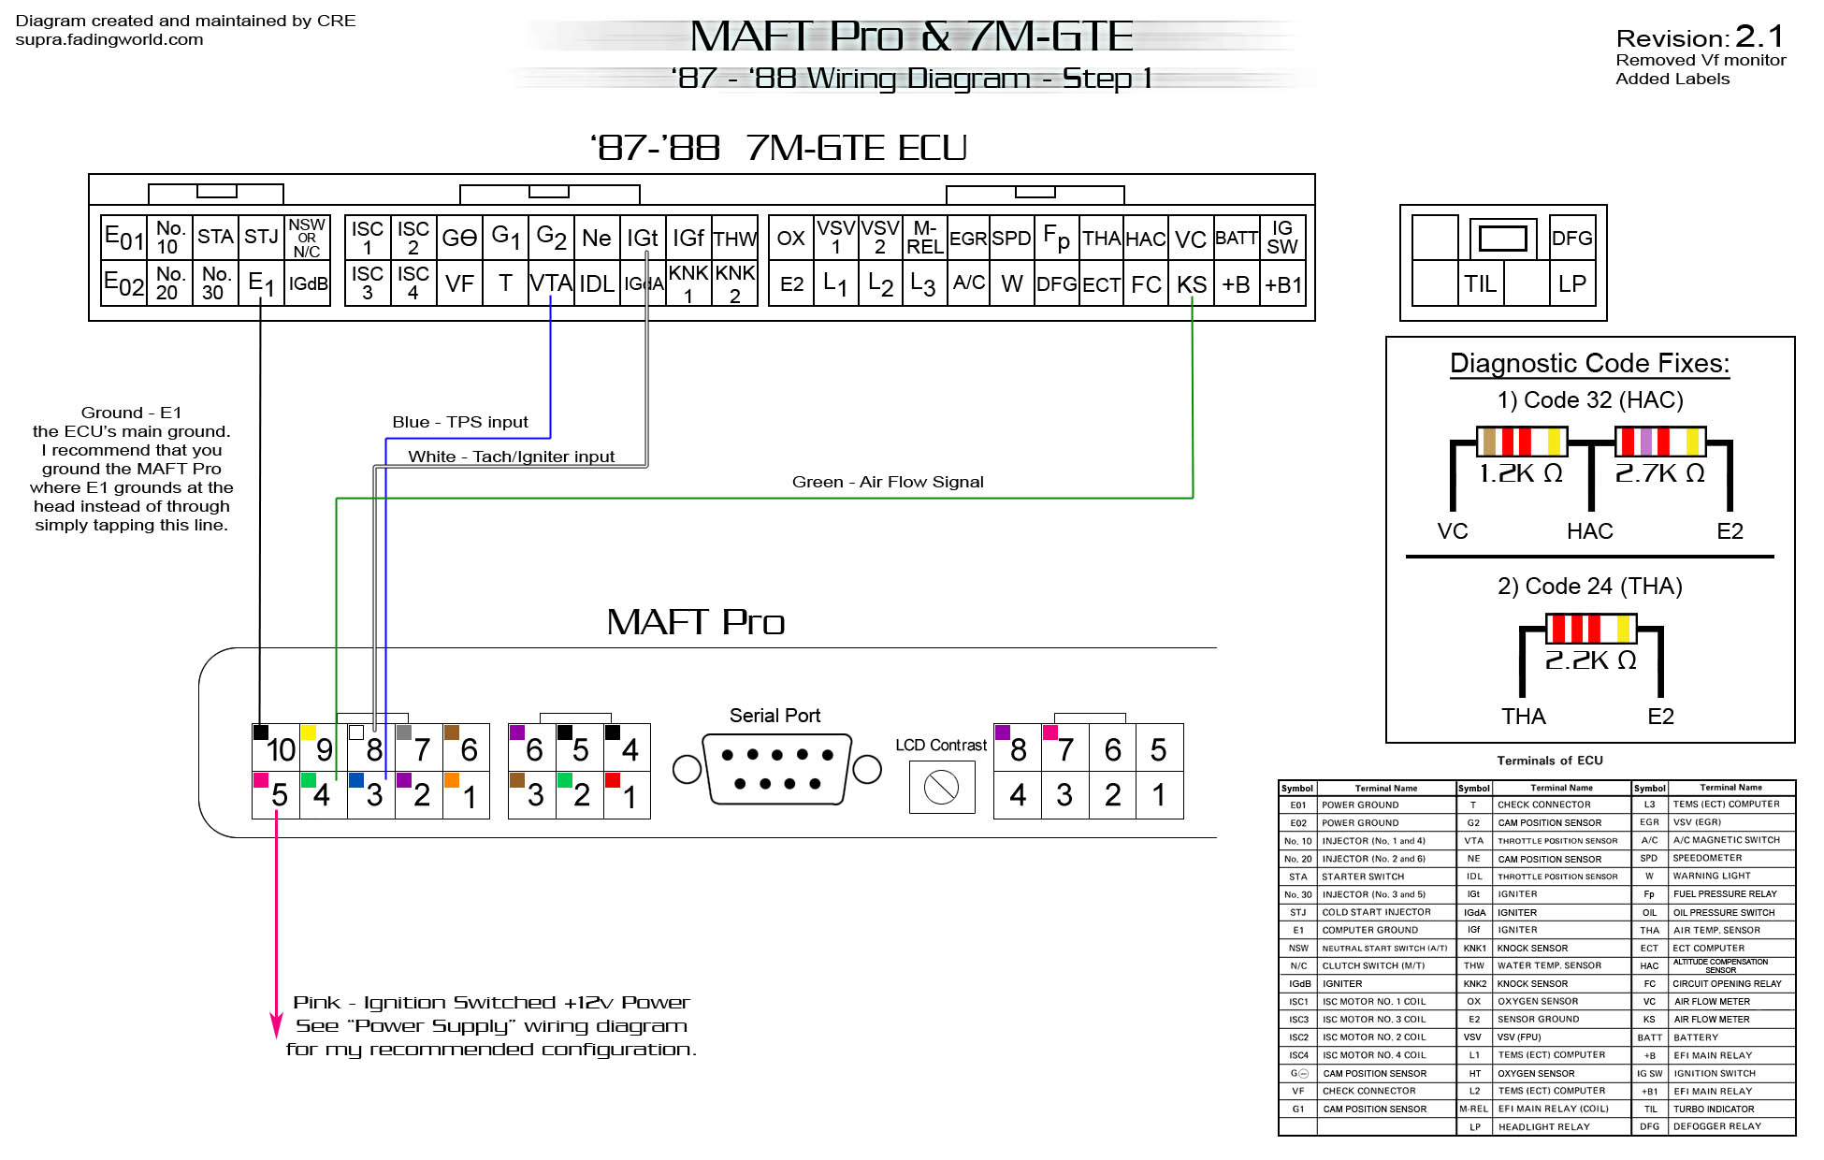Click the AIR FLOW METER row for KS
This screenshot has width=1824, height=1160.
1711,1019
